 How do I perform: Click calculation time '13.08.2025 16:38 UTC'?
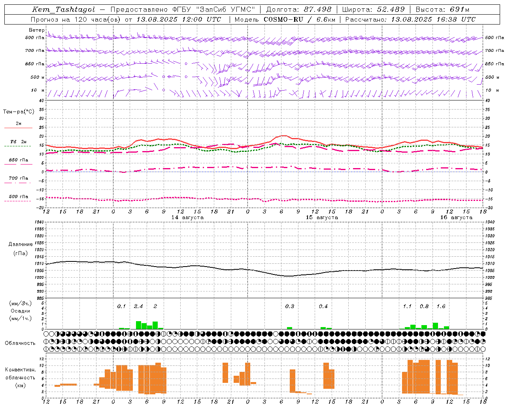click(433, 19)
